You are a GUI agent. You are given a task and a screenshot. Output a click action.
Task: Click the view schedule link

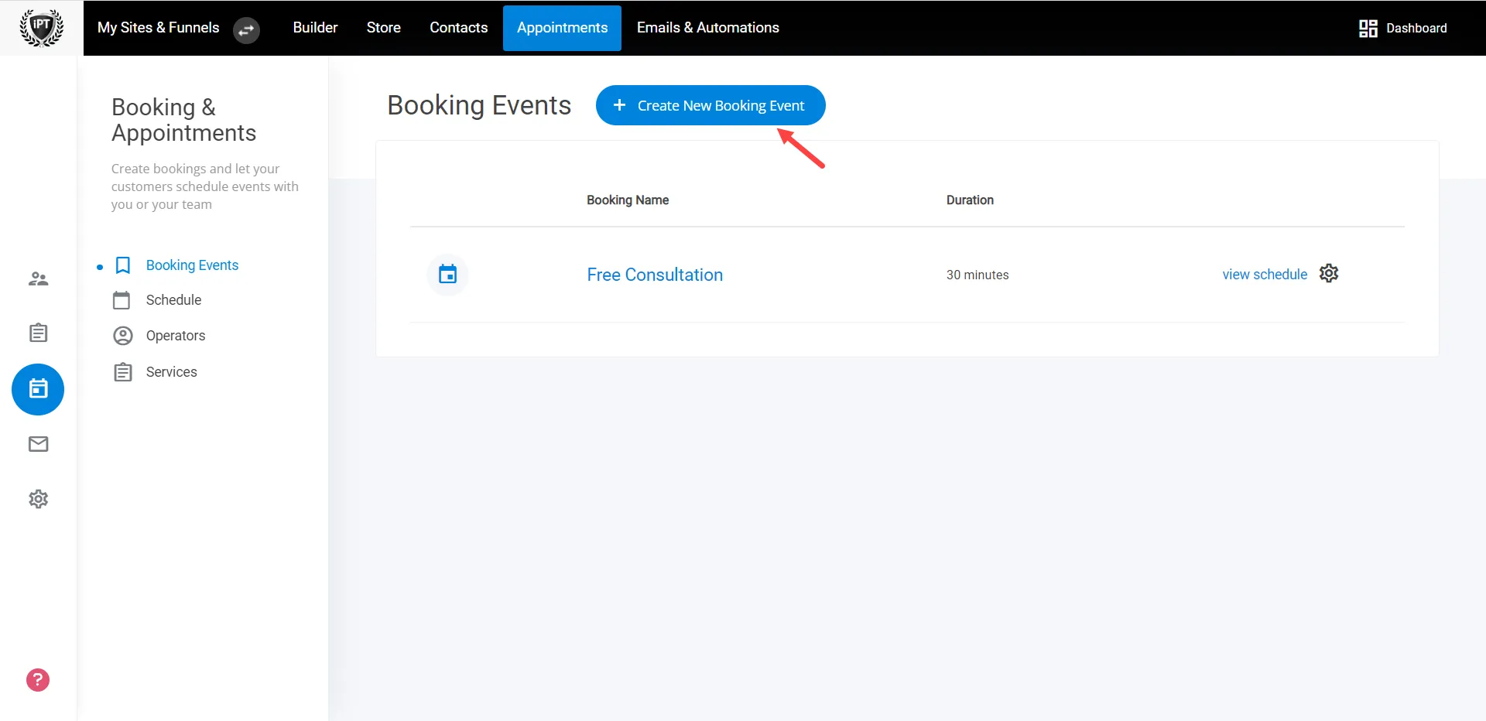pos(1265,275)
